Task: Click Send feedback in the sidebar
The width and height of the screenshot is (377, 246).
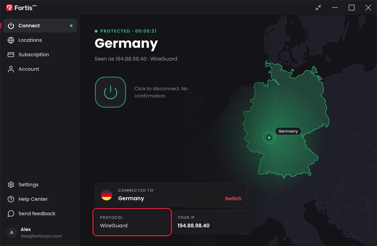Action: coord(40,213)
